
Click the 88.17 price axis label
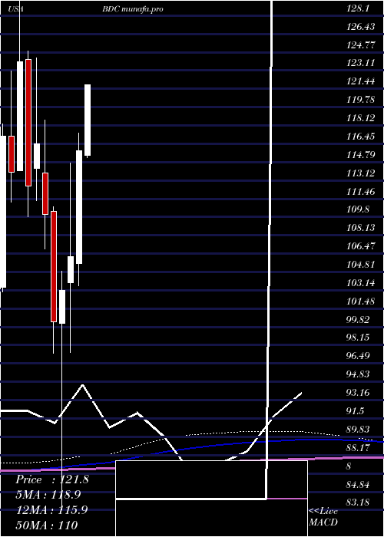click(x=359, y=447)
